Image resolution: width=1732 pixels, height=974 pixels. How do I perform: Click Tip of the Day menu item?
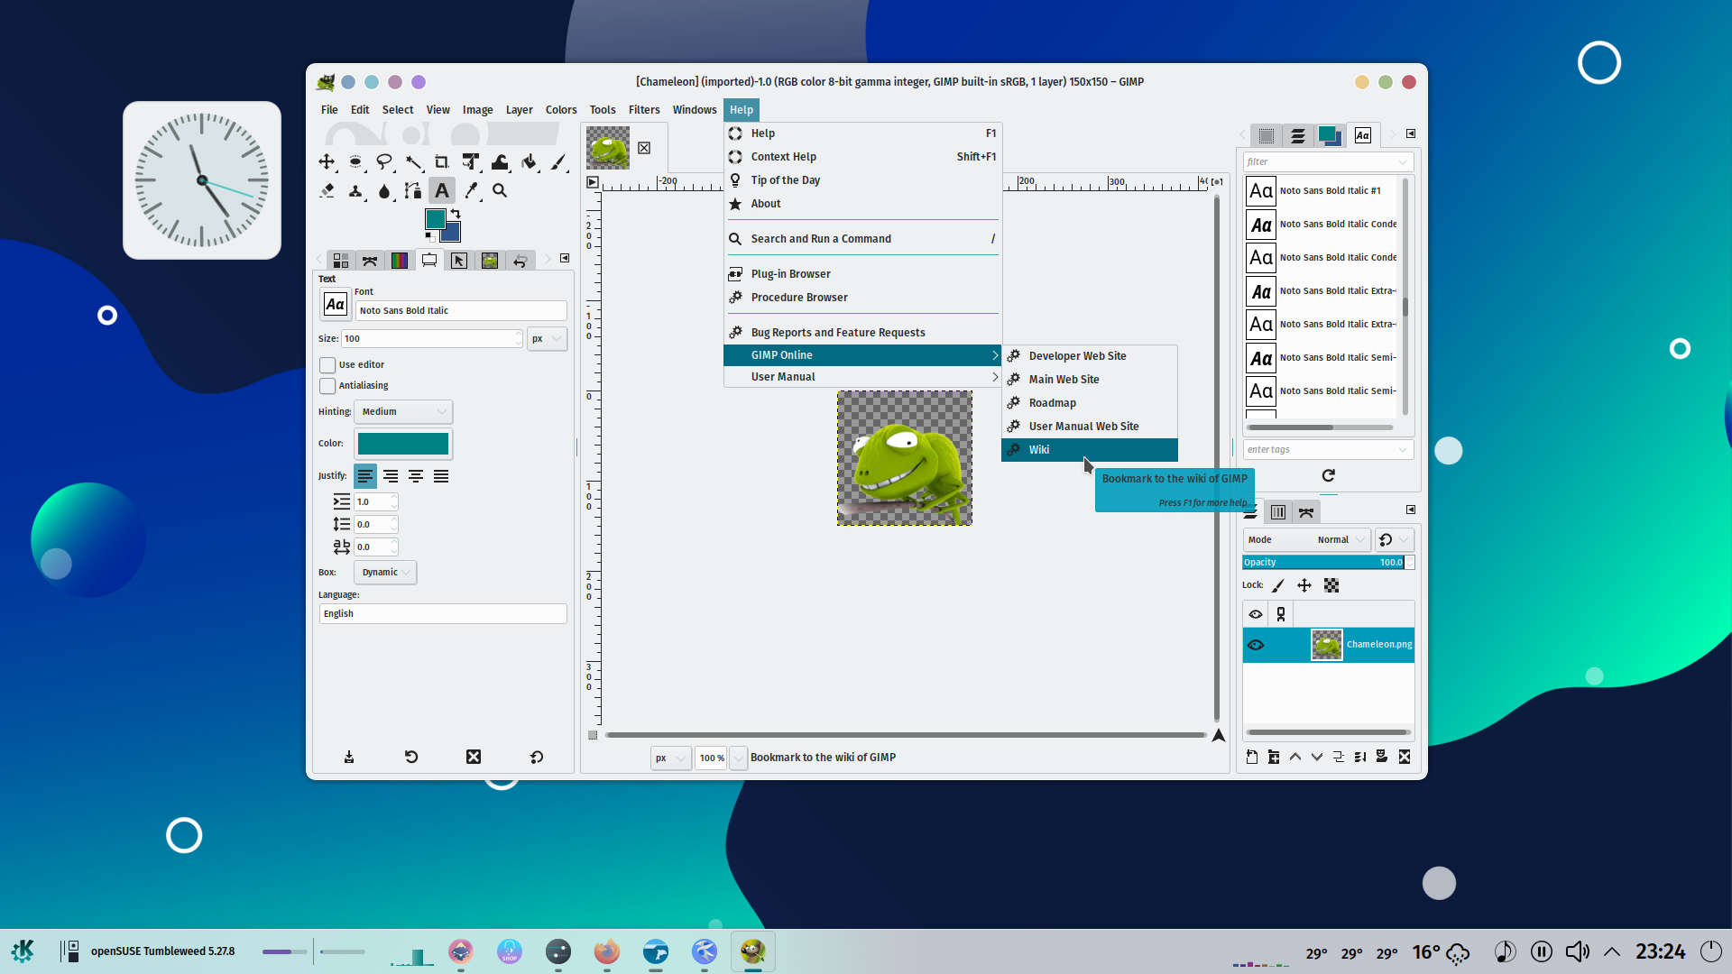pos(863,180)
